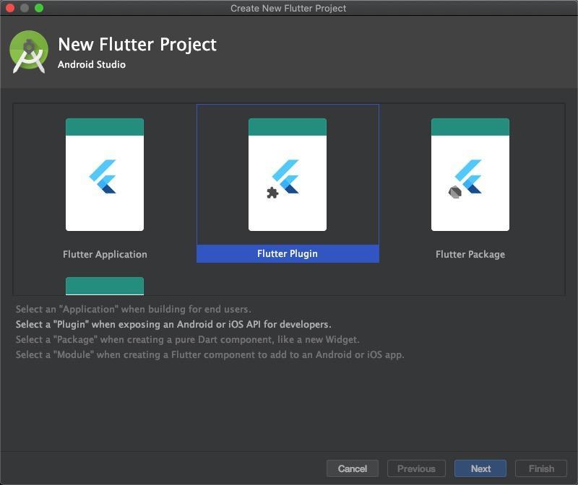Click the partially visible Flutter Module card
This screenshot has width=578, height=485.
105,286
